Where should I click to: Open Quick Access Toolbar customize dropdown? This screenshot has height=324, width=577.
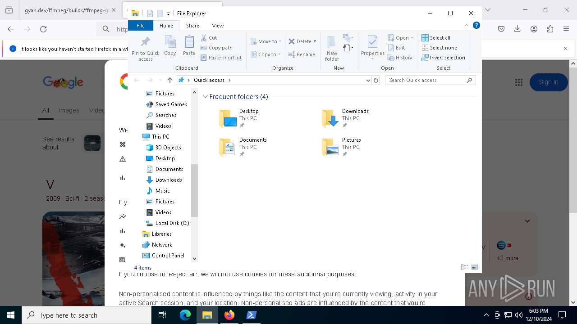(168, 14)
